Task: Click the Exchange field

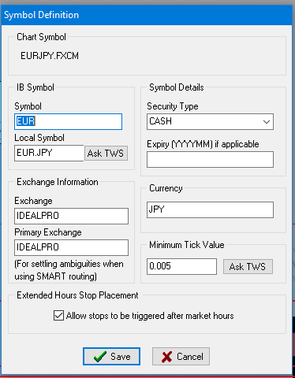Action: [71, 216]
